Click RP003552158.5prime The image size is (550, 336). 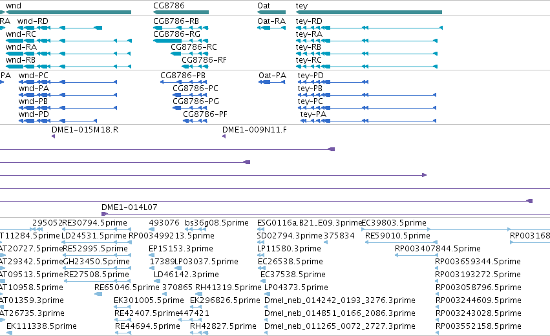pyautogui.click(x=478, y=326)
